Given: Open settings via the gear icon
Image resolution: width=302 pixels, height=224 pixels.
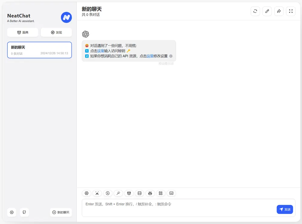Looking at the screenshot, I should tap(11, 212).
